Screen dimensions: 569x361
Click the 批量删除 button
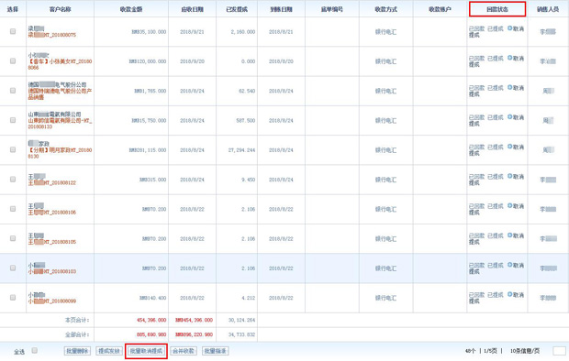pos(77,351)
